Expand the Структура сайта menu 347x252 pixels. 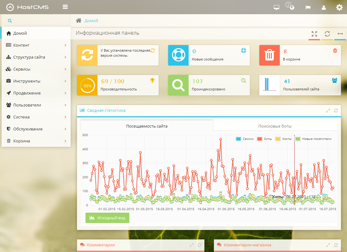pyautogui.click(x=35, y=57)
